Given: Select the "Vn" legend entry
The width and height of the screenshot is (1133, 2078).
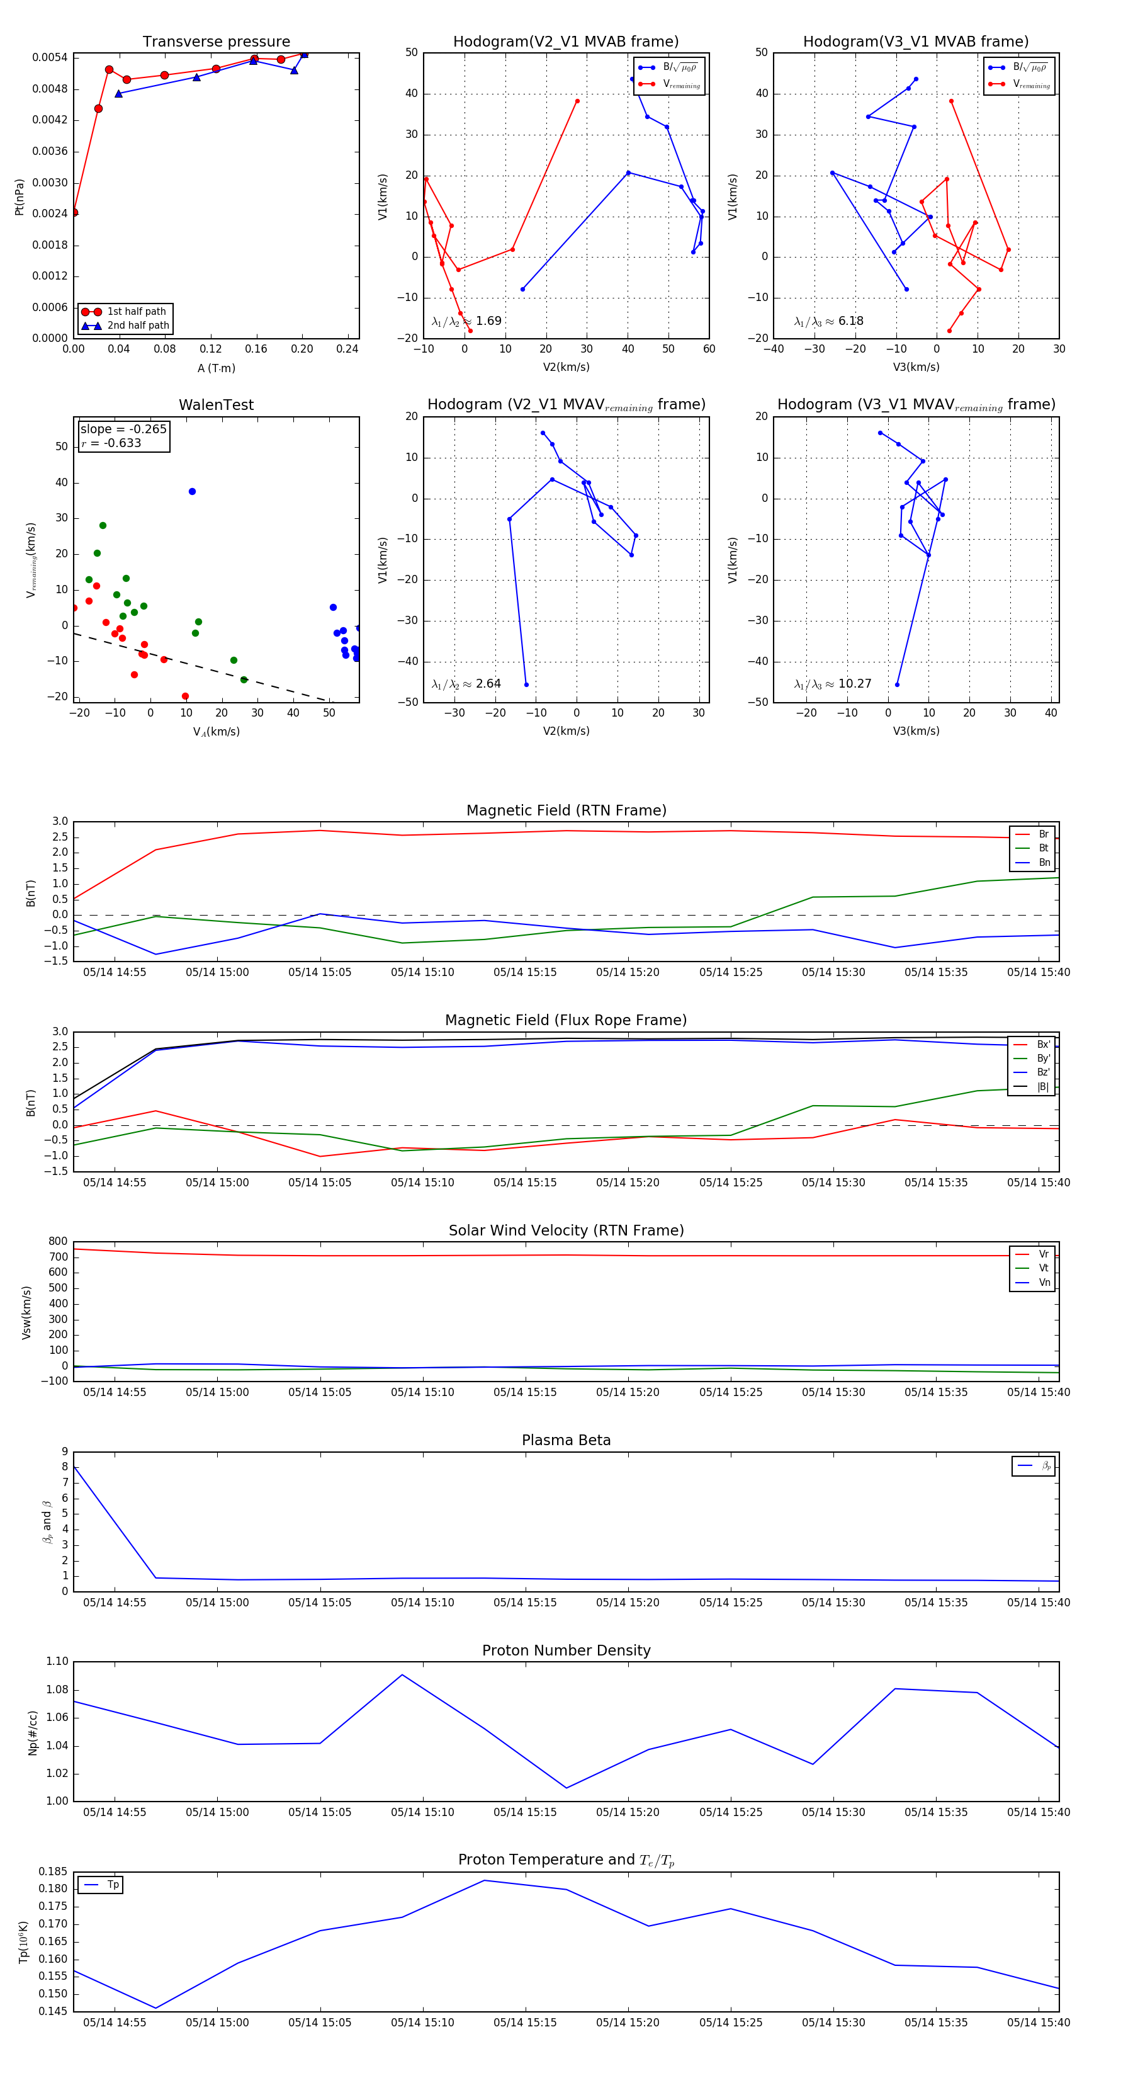Looking at the screenshot, I should (x=1032, y=1283).
